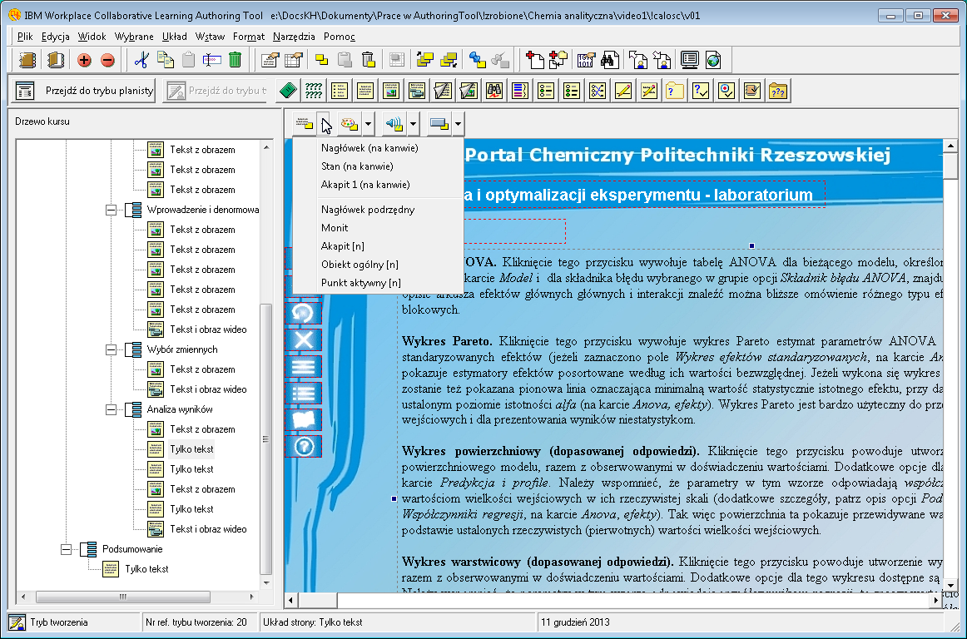Open the Edycja menu
This screenshot has height=639, width=967.
pyautogui.click(x=56, y=37)
